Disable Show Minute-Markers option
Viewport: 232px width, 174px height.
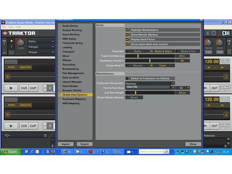127,35
